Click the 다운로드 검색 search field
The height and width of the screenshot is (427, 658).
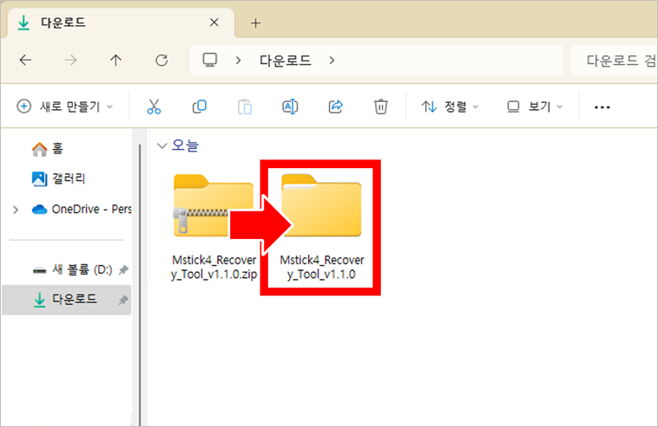tap(616, 61)
